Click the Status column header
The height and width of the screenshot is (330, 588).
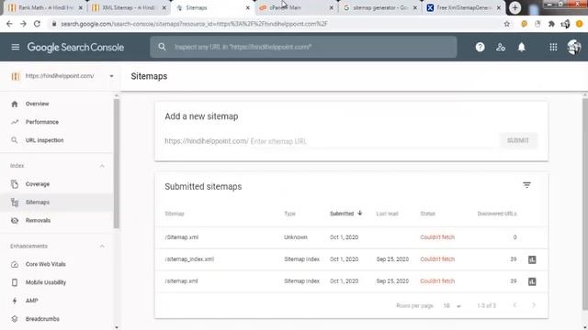click(427, 214)
